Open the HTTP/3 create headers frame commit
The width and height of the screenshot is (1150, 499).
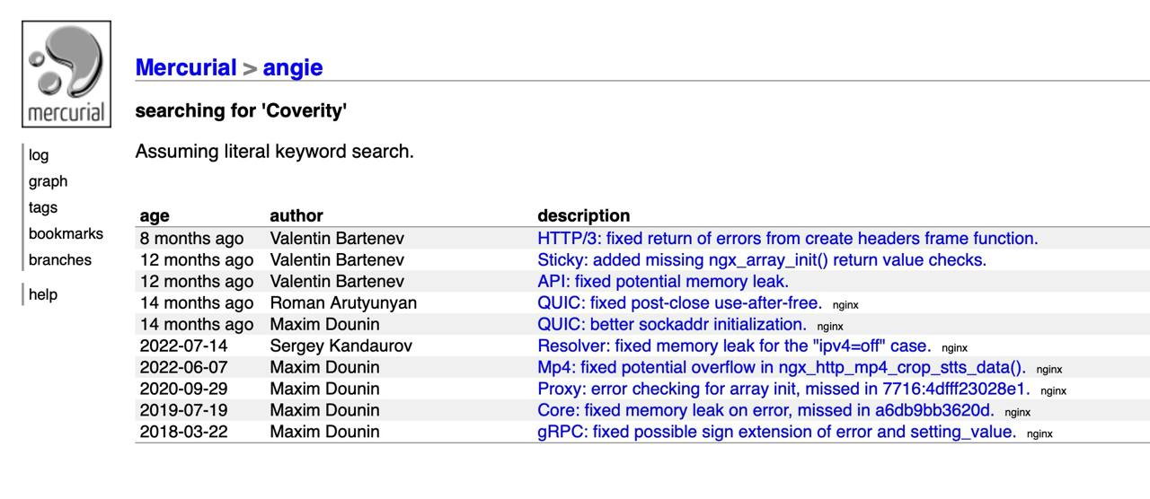[787, 239]
